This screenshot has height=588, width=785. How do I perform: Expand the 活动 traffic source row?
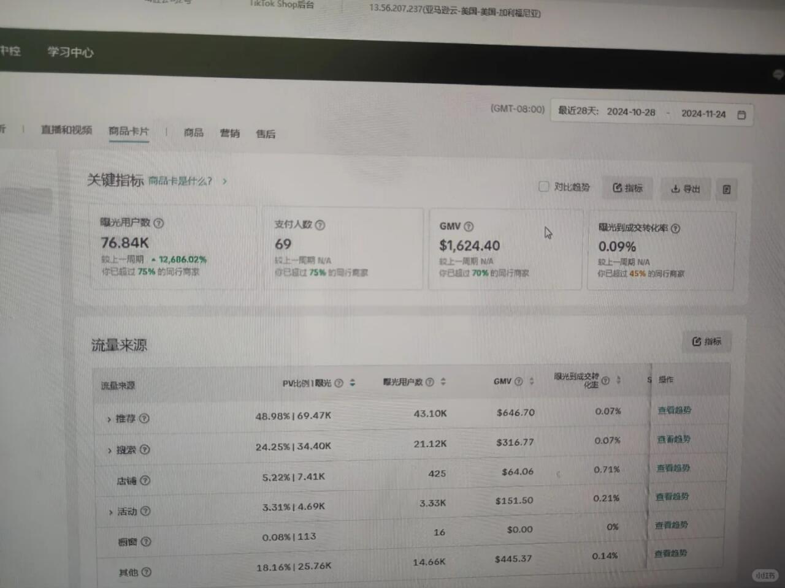(x=110, y=512)
